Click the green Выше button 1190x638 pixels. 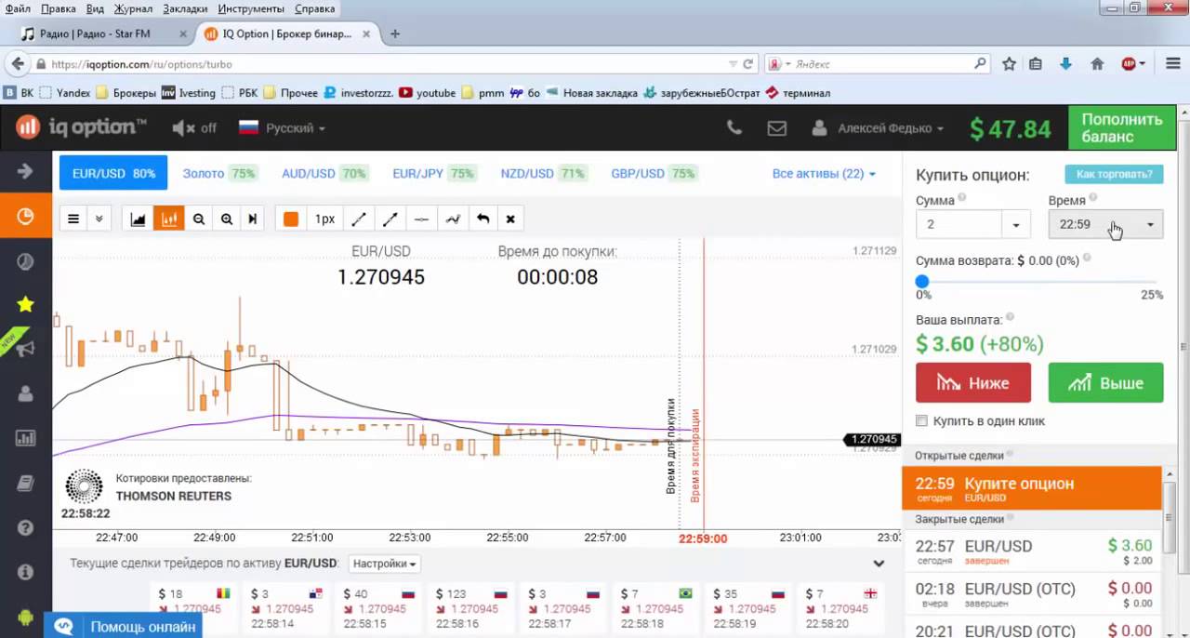1105,382
